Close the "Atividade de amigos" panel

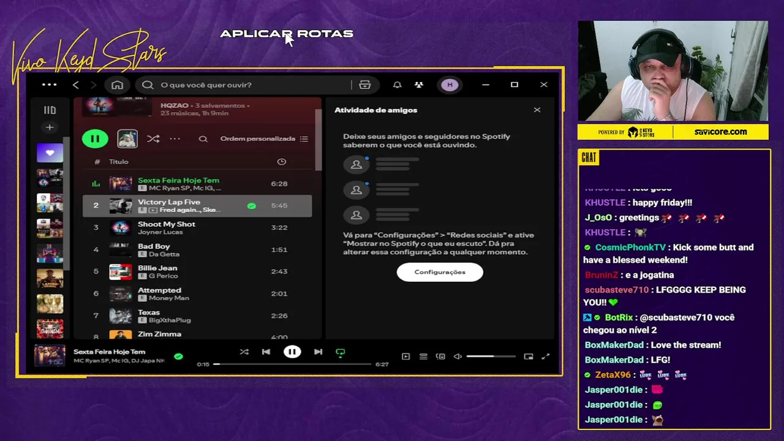(537, 110)
